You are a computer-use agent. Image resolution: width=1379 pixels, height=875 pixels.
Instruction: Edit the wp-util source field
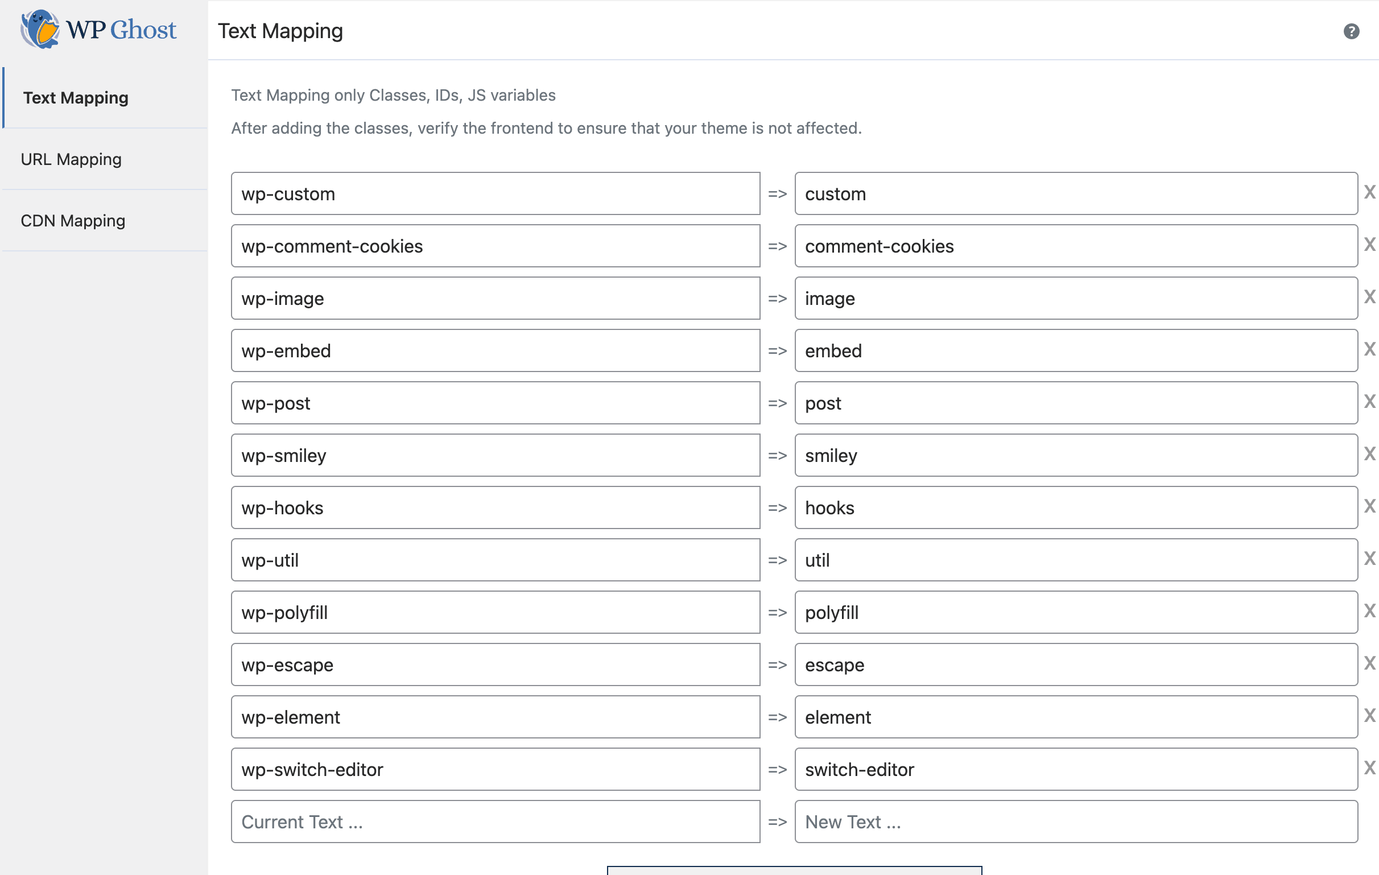pyautogui.click(x=496, y=560)
